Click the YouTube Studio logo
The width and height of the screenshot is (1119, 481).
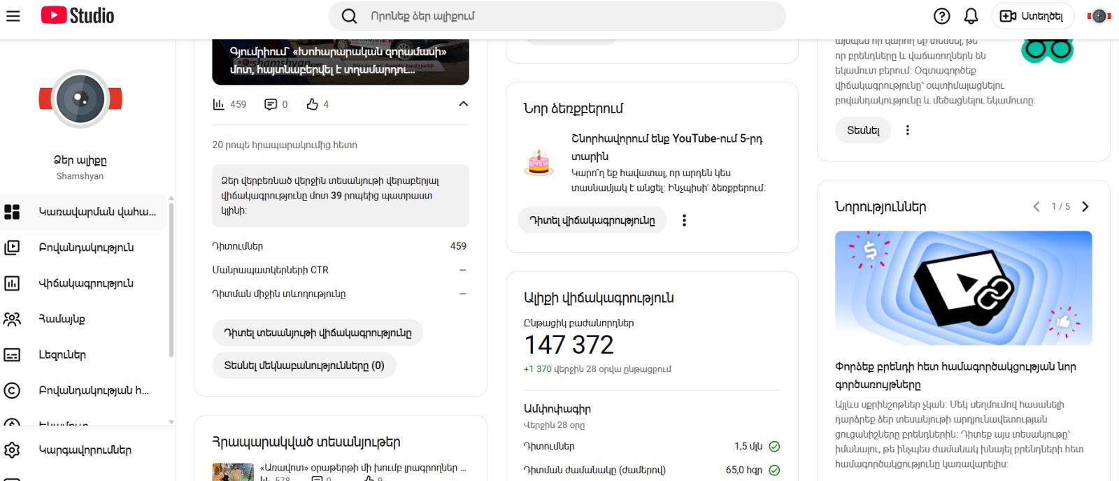point(78,15)
